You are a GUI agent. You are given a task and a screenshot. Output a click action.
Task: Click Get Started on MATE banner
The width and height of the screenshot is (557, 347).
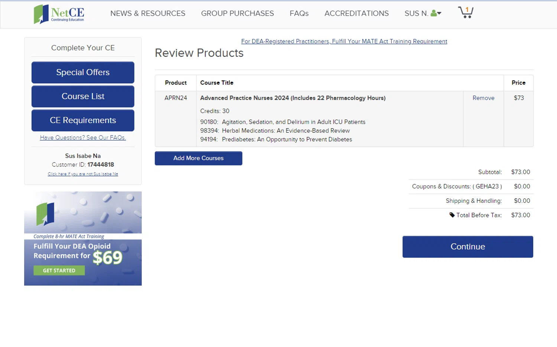click(59, 270)
